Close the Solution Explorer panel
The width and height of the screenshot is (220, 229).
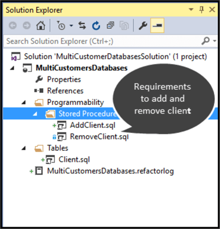click(212, 9)
